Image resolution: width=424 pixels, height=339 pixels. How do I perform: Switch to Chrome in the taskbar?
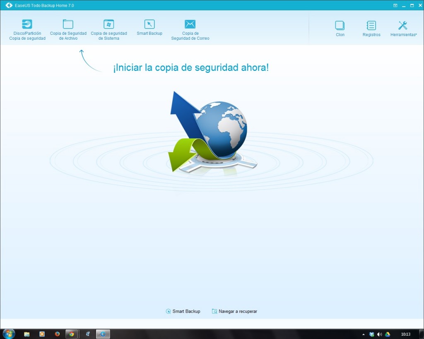click(72, 334)
